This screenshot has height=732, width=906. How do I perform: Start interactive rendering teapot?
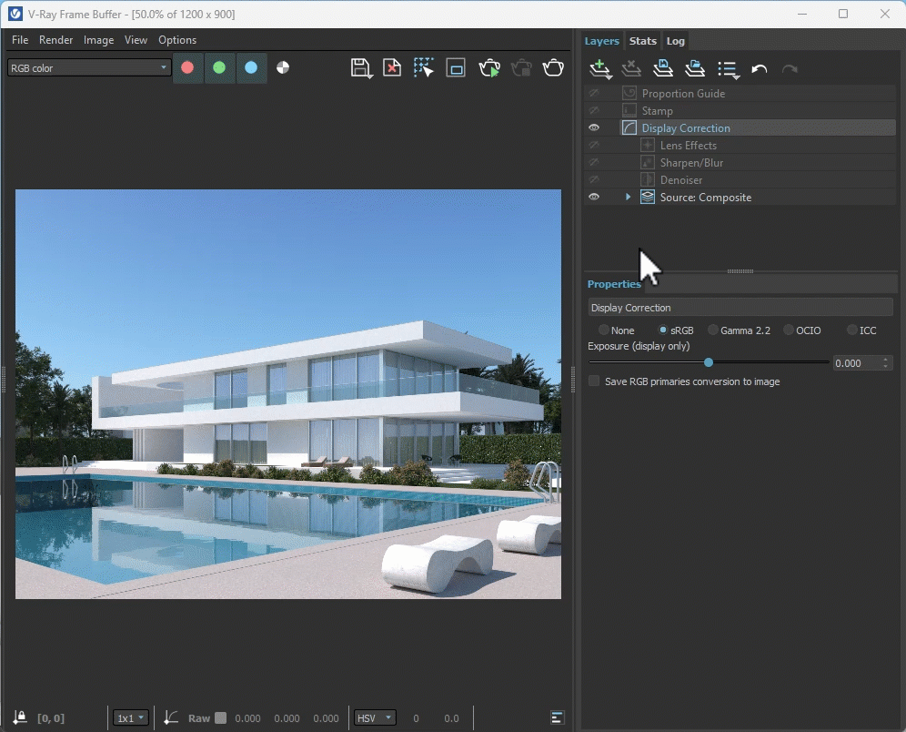[x=489, y=68]
